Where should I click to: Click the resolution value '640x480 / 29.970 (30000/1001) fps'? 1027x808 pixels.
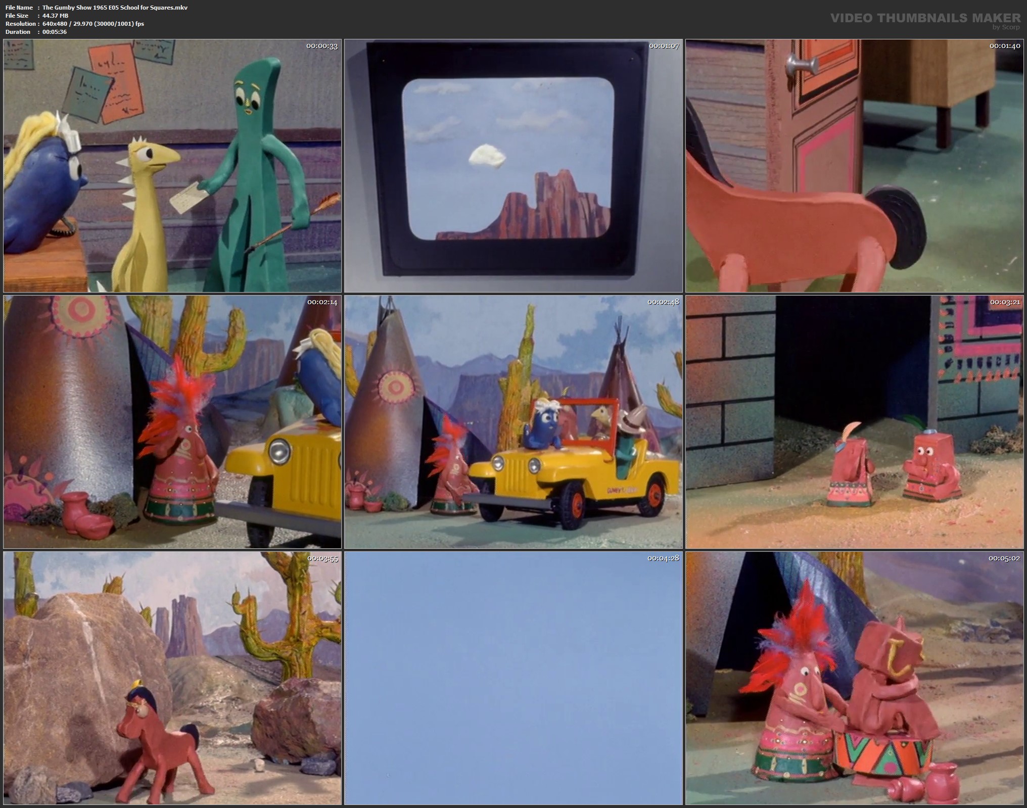point(94,24)
